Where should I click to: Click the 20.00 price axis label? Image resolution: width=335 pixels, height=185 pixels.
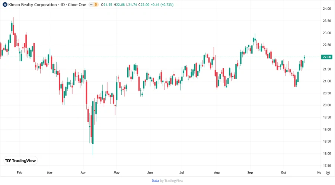click(x=327, y=105)
